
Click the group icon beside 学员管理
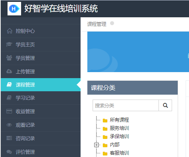click(9, 58)
